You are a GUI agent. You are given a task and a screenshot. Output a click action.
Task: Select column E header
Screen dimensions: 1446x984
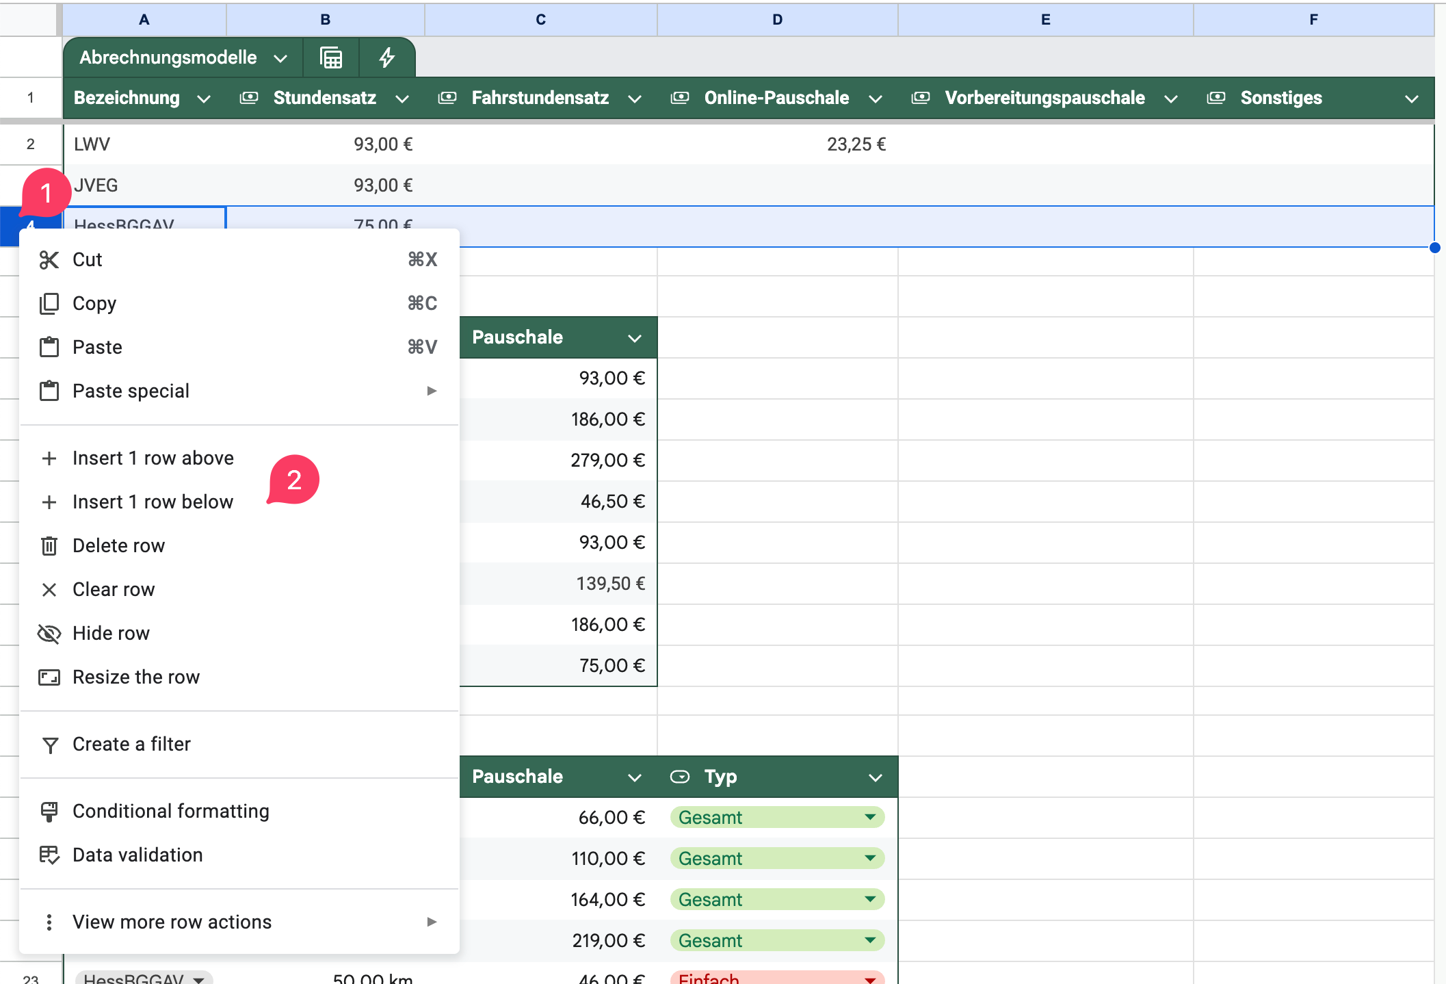tap(1045, 19)
